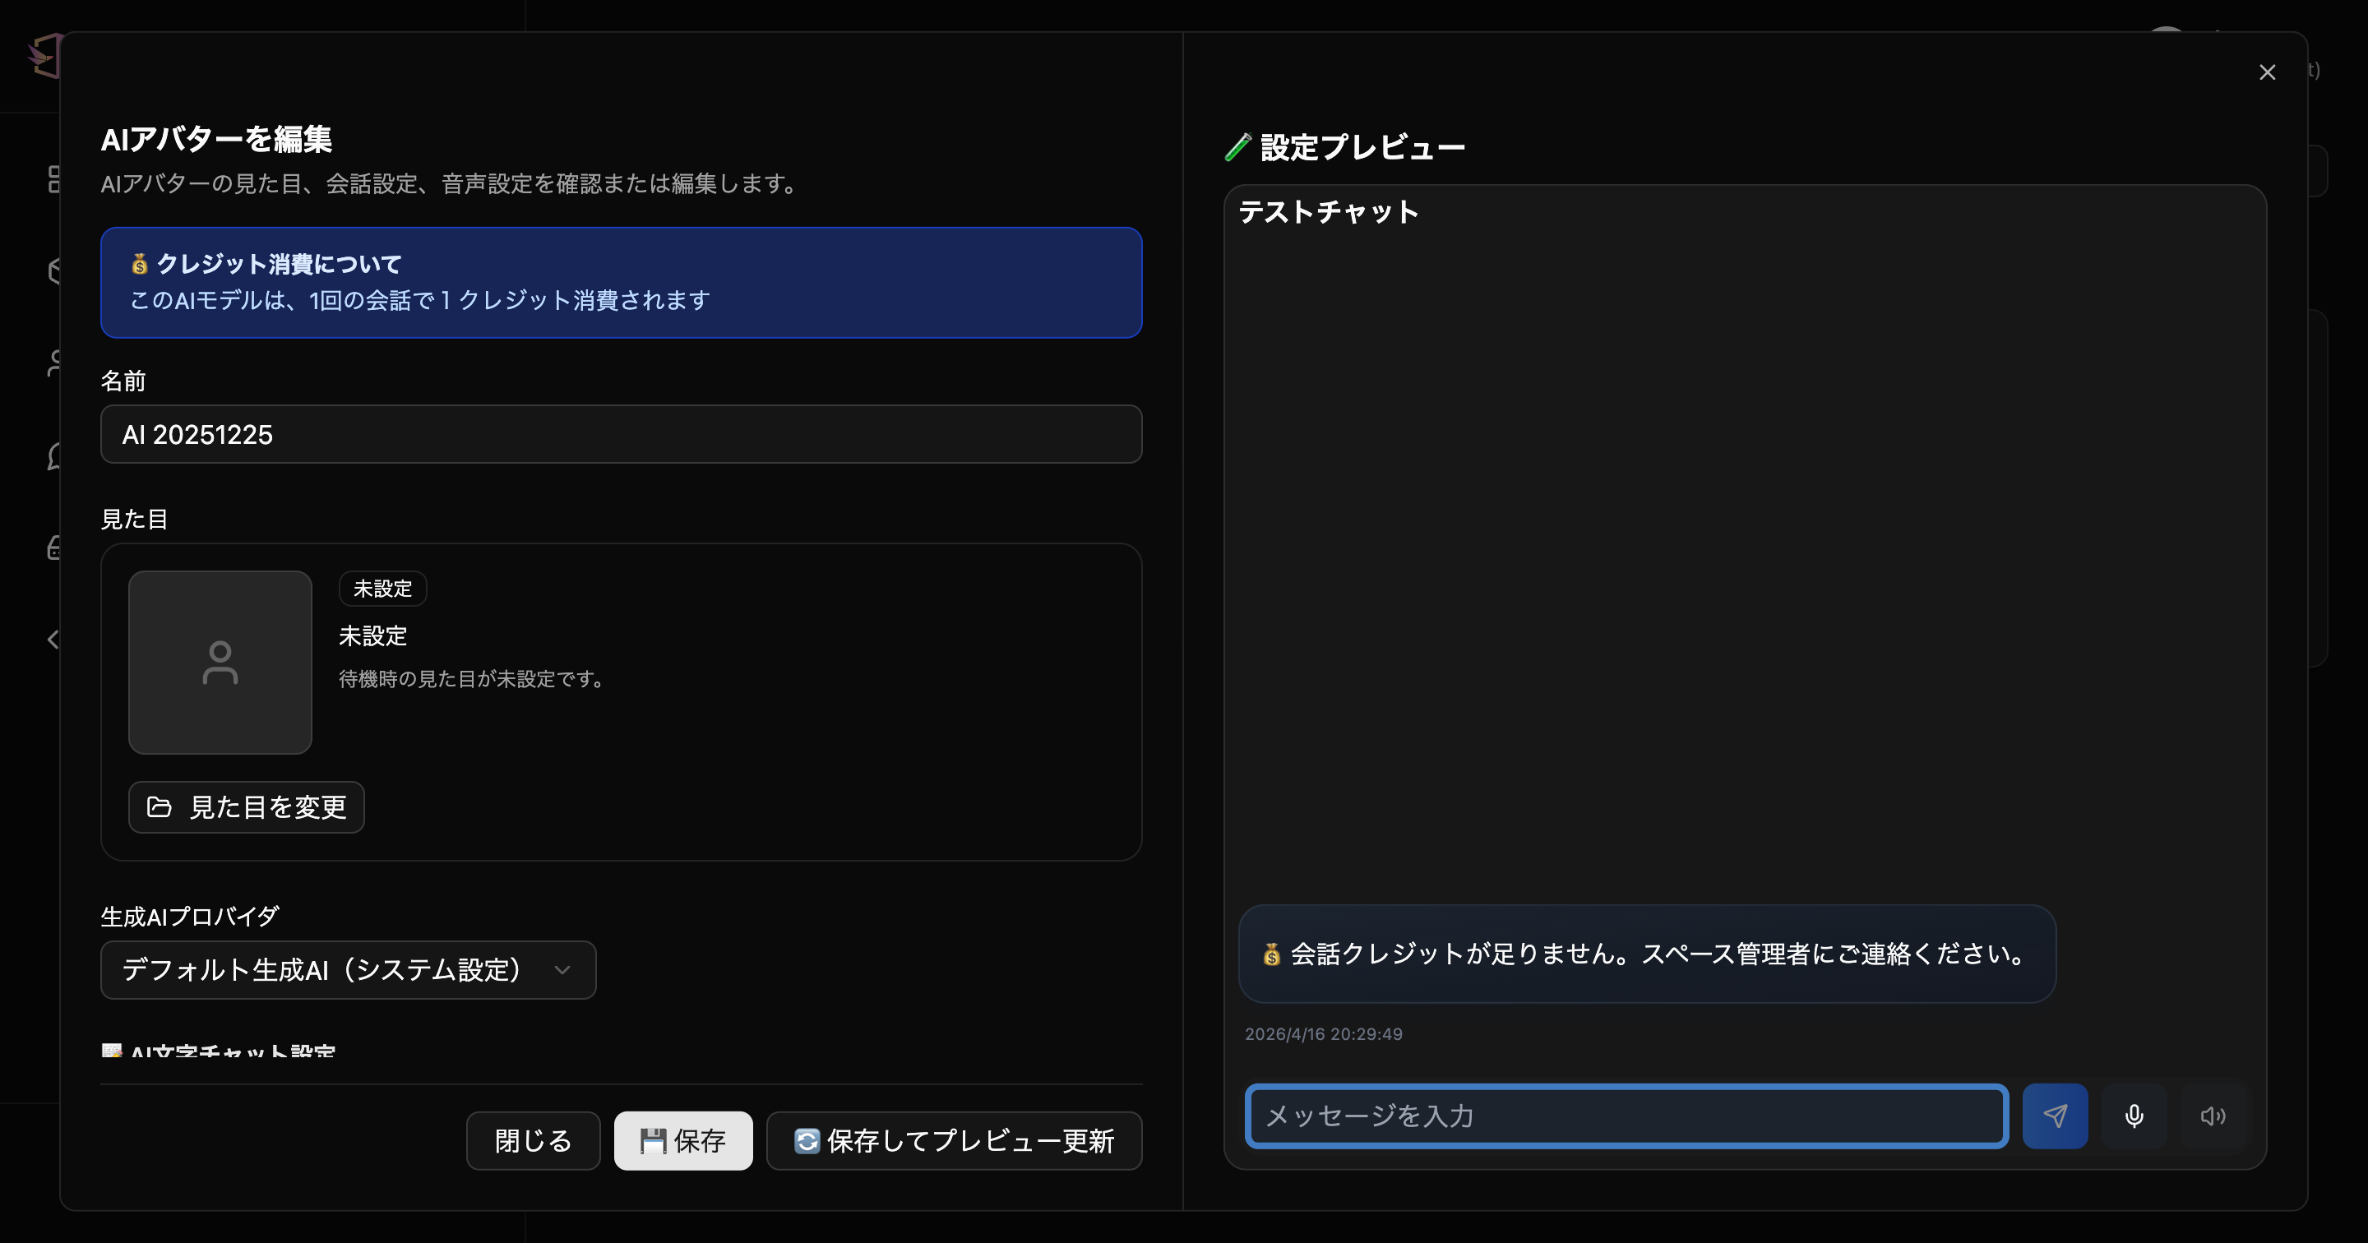The height and width of the screenshot is (1243, 2368).
Task: Activate the microphone voice input
Action: [2134, 1116]
